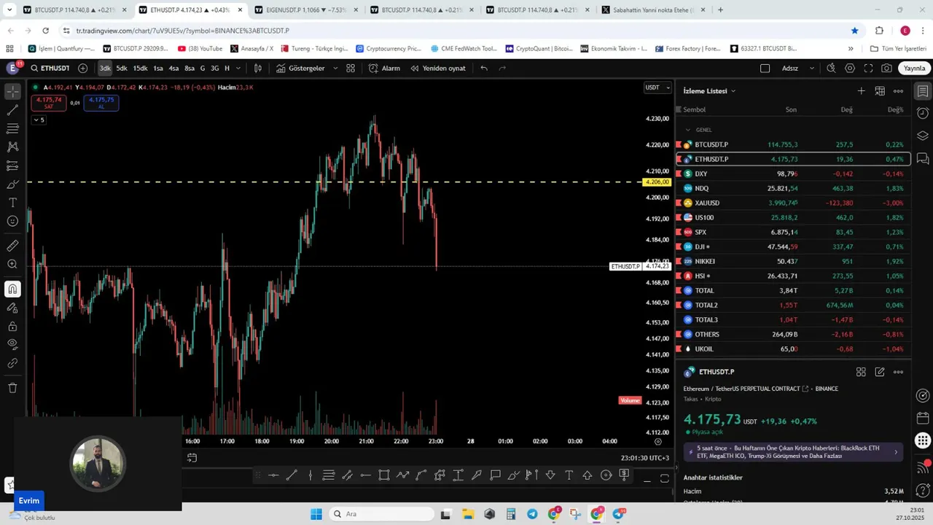Open chat bubbles icon in right sidebar
Viewport: 933px width, 525px height.
tap(923, 158)
